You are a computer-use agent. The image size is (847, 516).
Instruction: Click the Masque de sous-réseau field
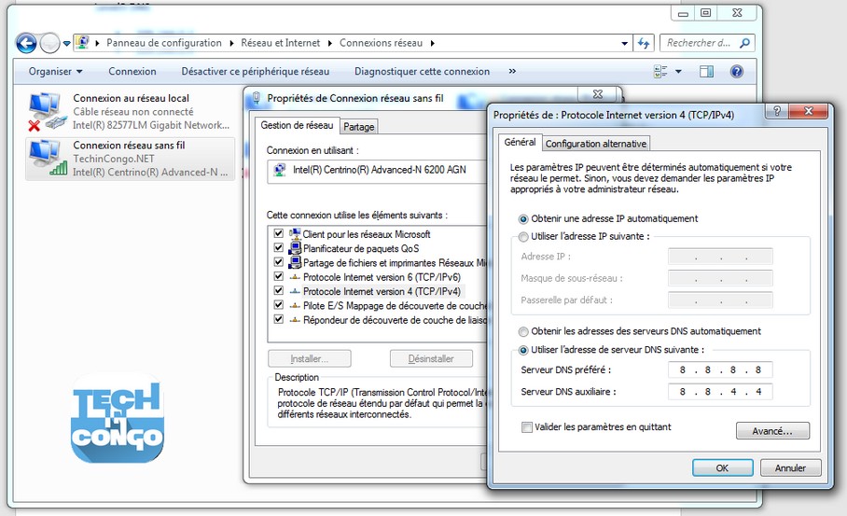pos(720,278)
